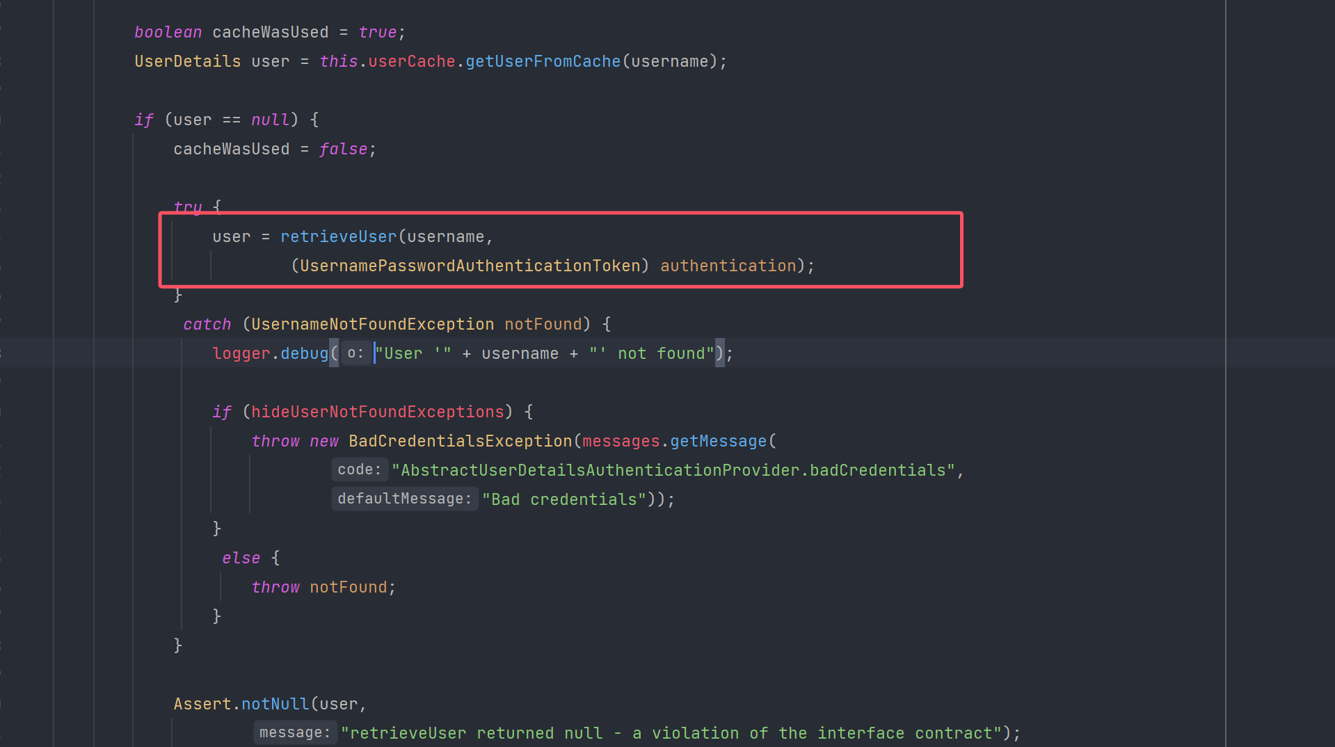The height and width of the screenshot is (747, 1335).
Task: Click notFound in the catch declaration
Action: 543,324
